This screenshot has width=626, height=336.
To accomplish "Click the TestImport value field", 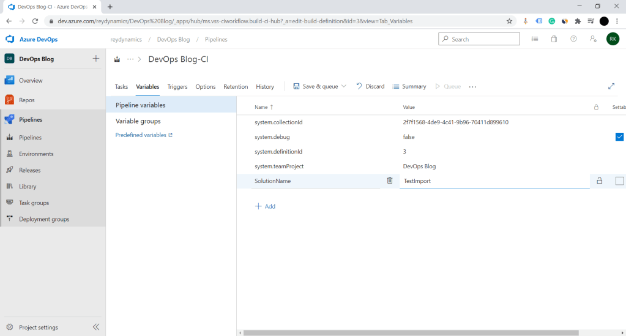I will pos(493,181).
